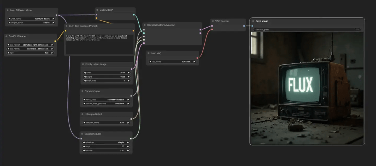Collapse the Load Diffusion Model node via its dot
Viewport: 376px width, 166px height.
coord(8,10)
